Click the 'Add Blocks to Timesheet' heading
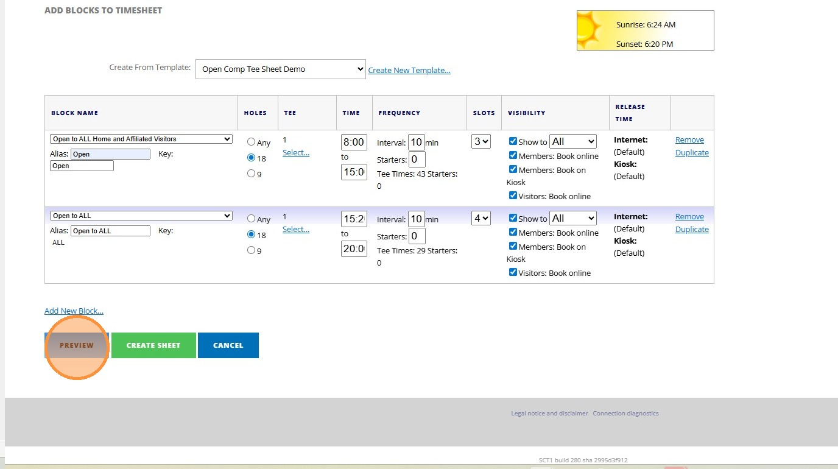The height and width of the screenshot is (469, 838). 104,10
